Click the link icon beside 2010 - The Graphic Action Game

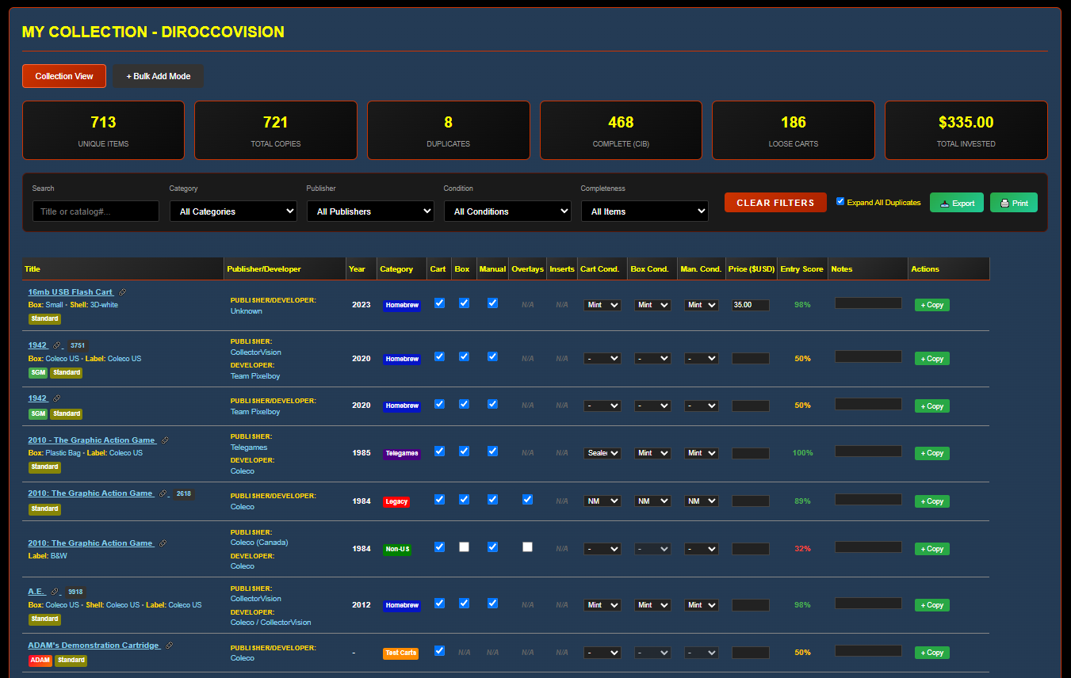165,440
